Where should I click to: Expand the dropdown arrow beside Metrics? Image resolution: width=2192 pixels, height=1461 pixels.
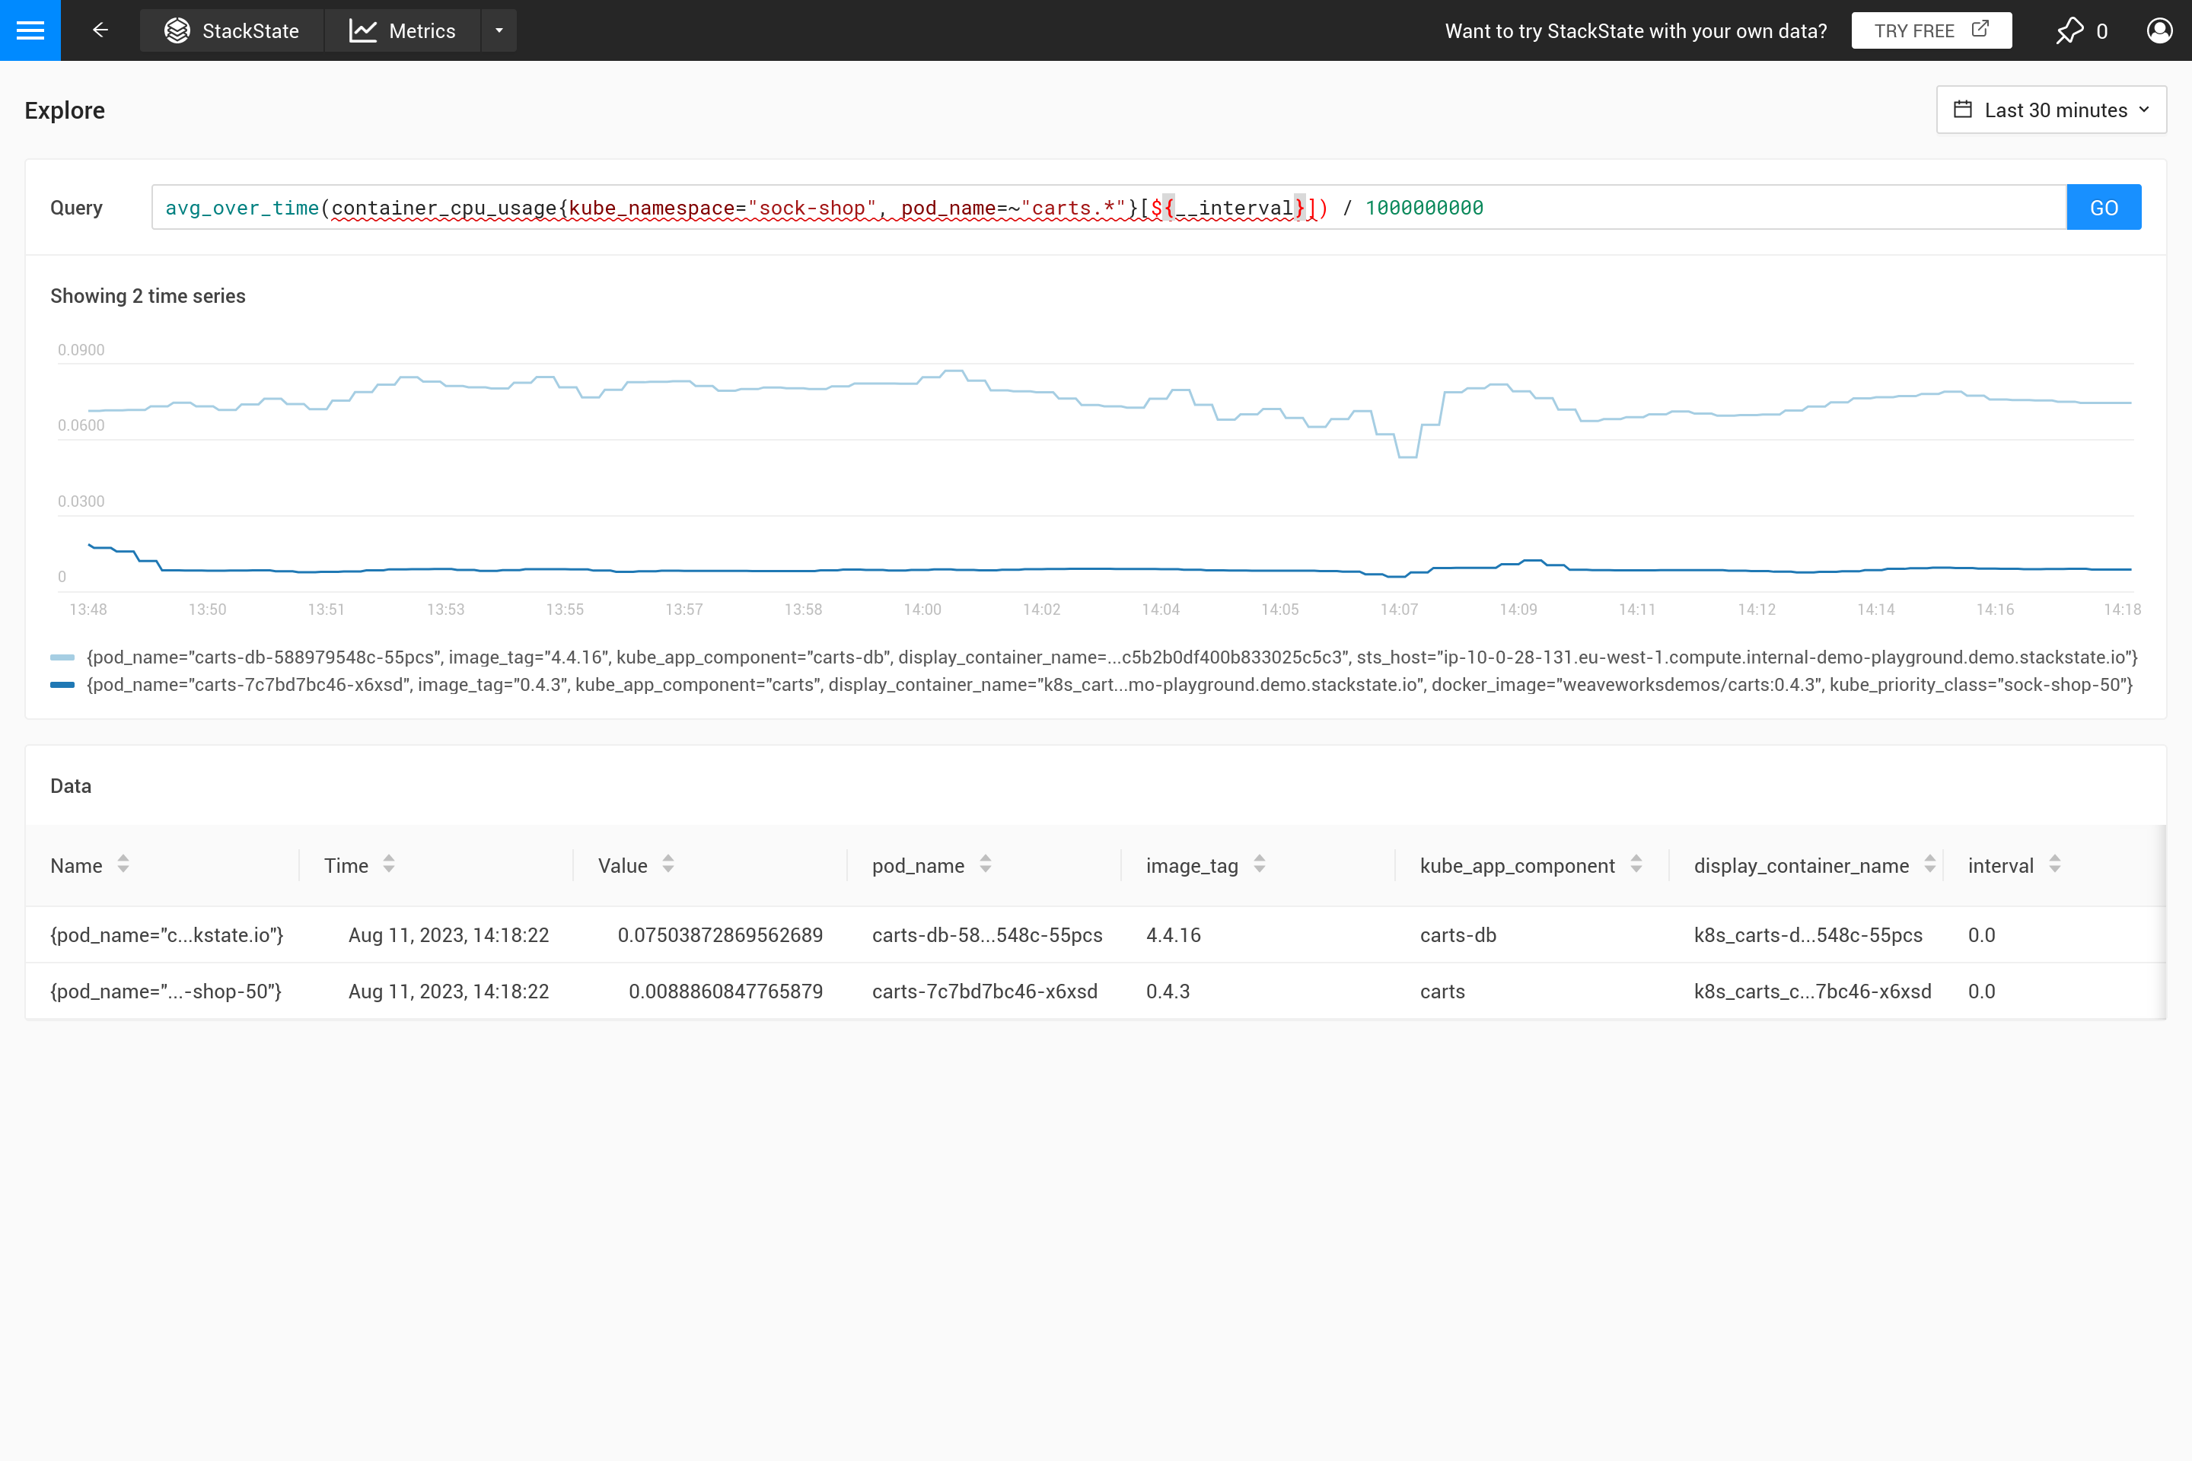tap(499, 30)
